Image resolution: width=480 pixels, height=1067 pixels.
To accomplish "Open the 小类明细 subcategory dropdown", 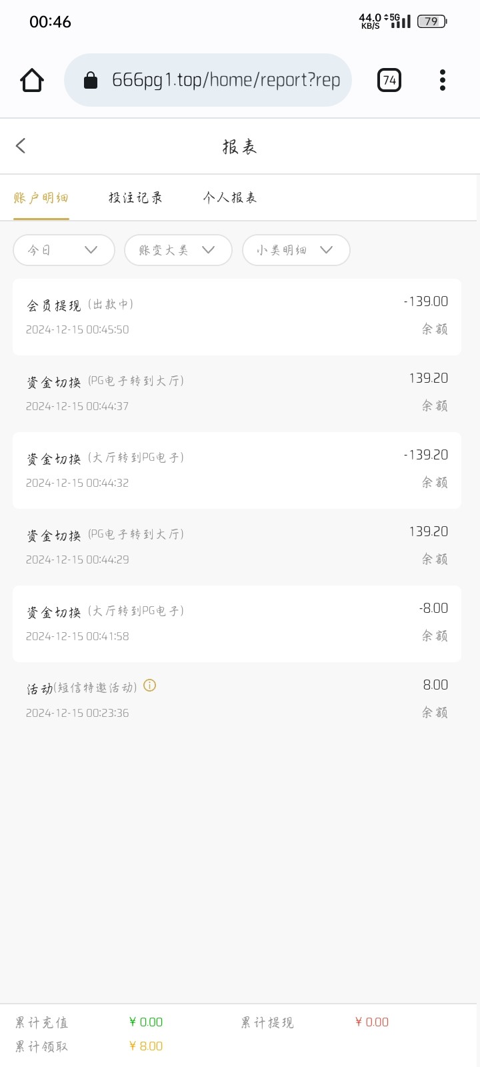I will pyautogui.click(x=295, y=250).
